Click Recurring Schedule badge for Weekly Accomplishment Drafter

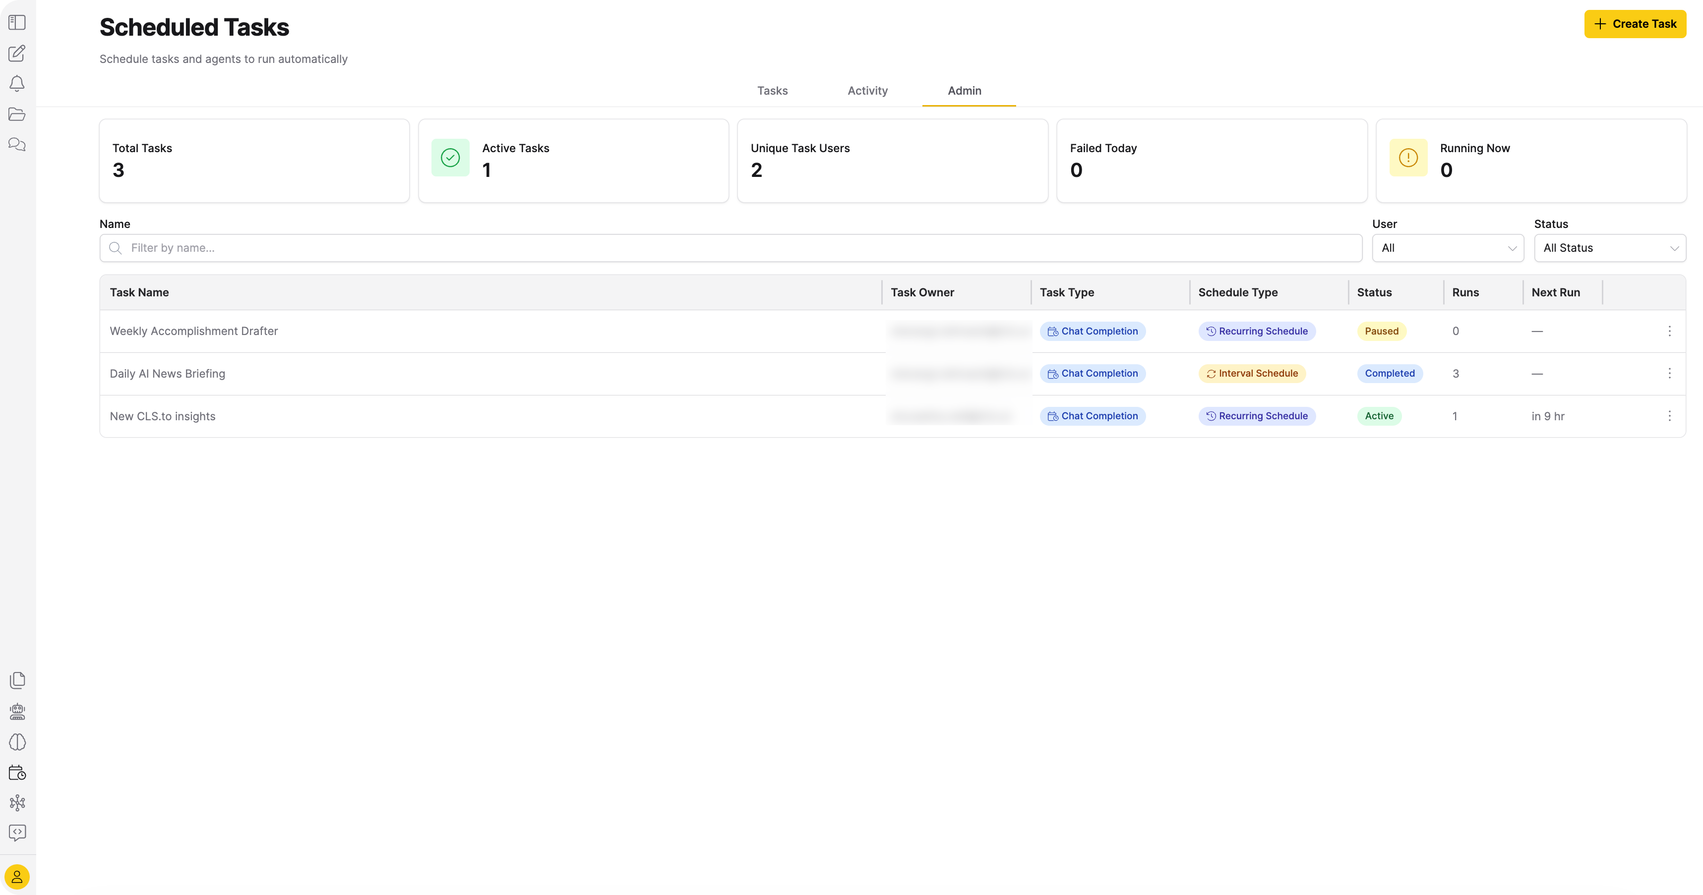coord(1257,331)
